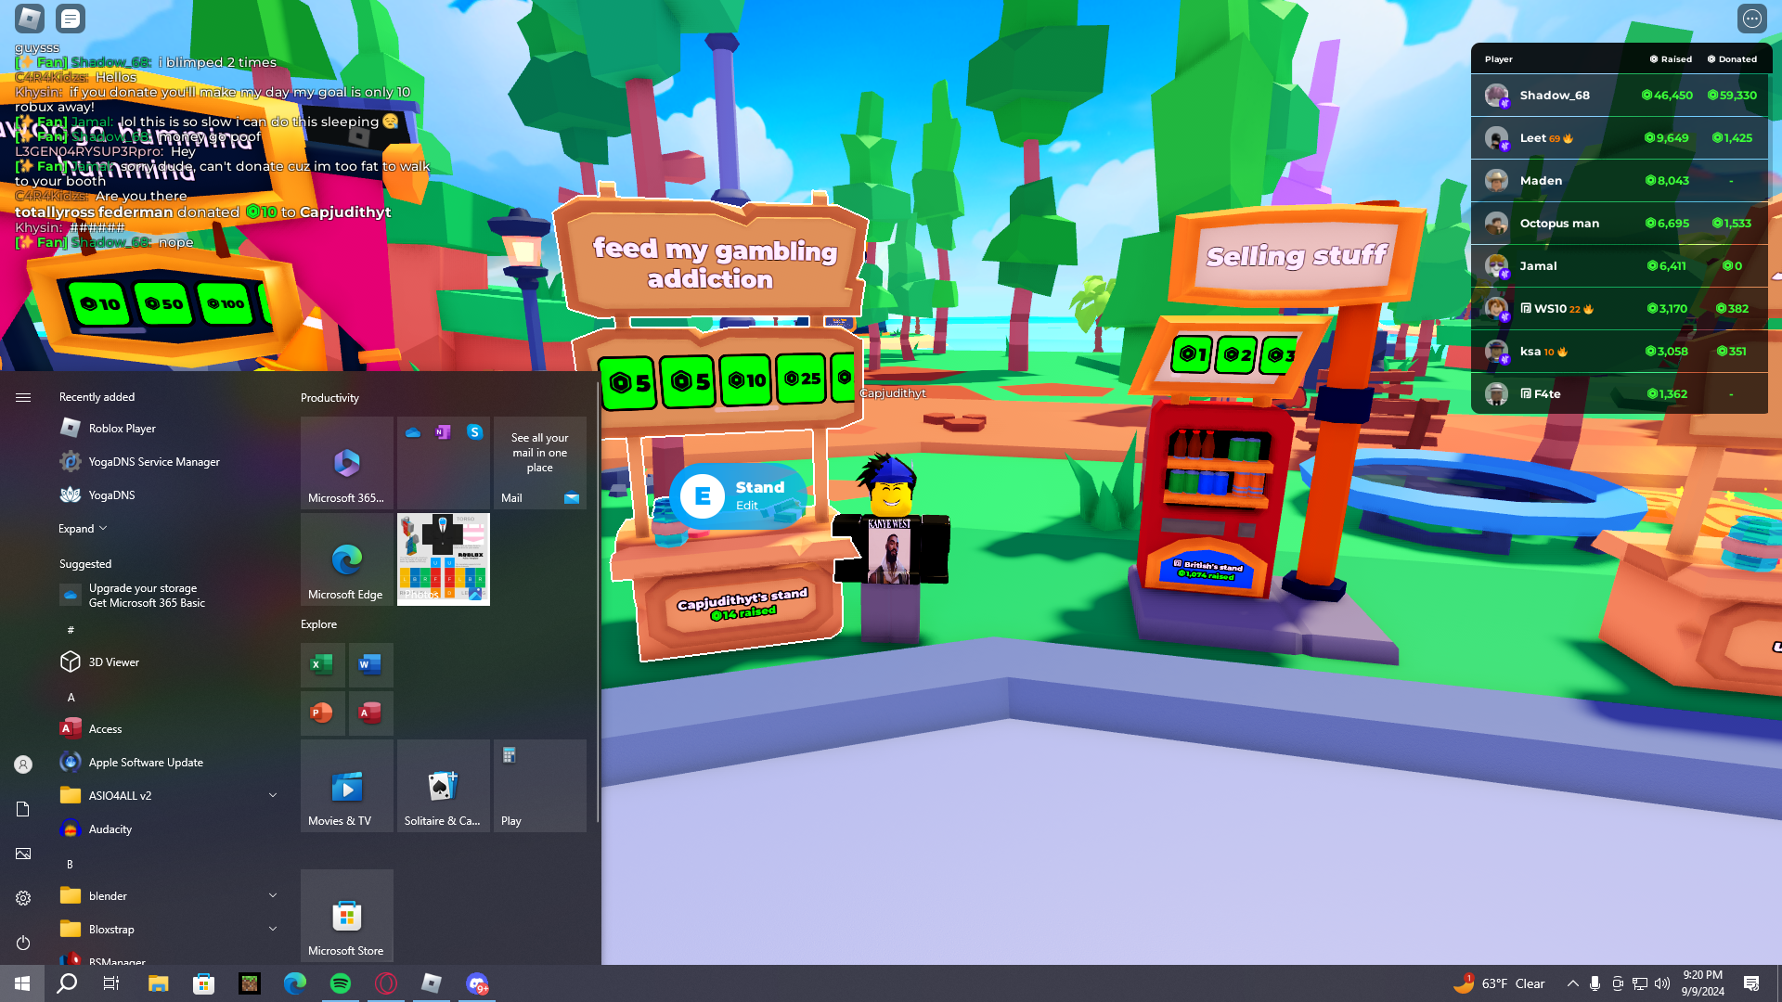Toggle microphone from the system tray
Screen dimensions: 1782x1002
coord(1595,983)
